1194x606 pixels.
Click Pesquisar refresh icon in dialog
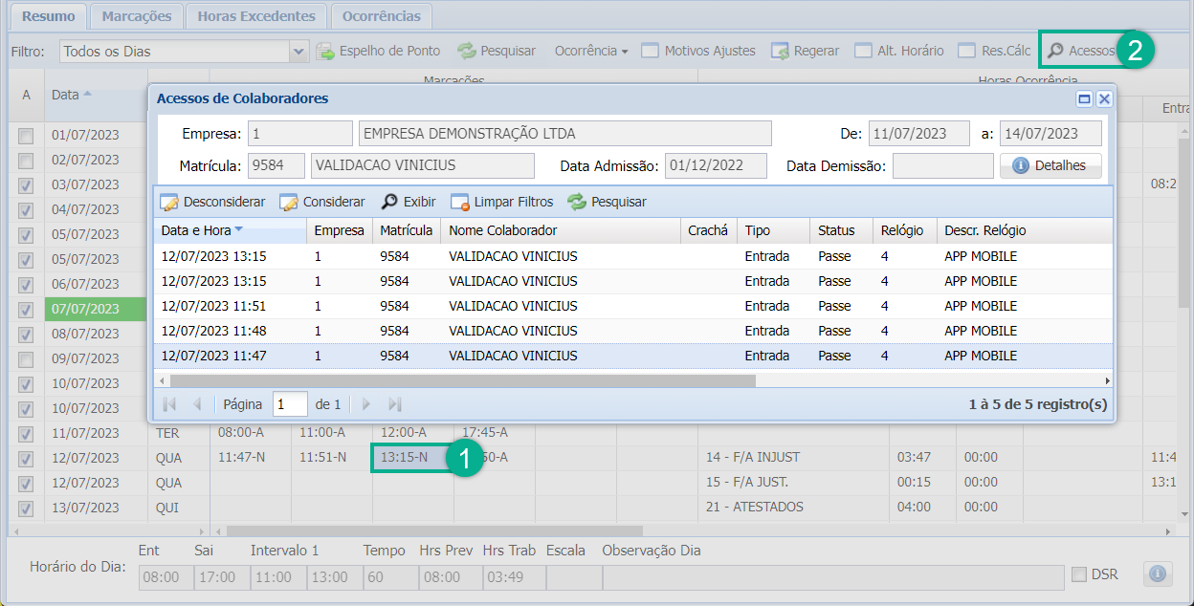click(x=576, y=202)
